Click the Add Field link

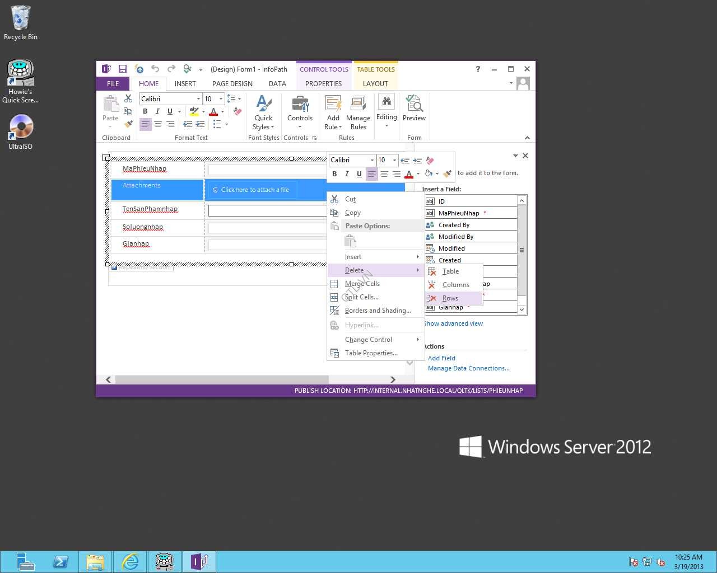click(x=441, y=358)
